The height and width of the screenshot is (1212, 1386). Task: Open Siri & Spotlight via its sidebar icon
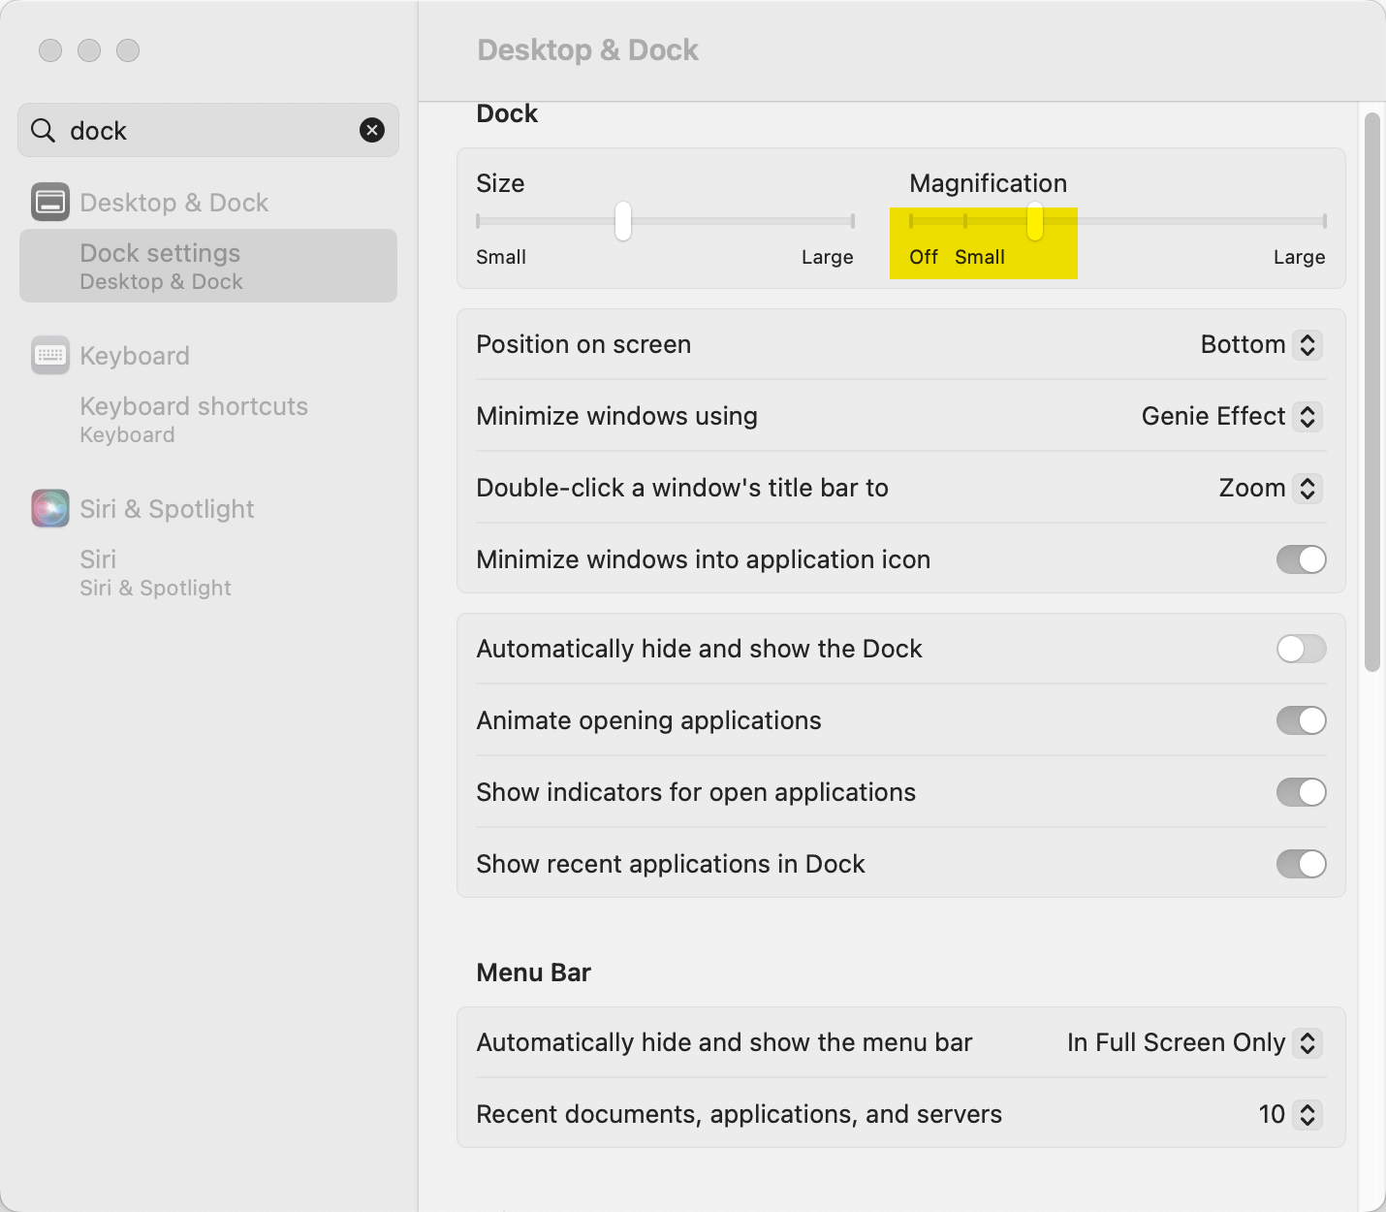pos(49,508)
